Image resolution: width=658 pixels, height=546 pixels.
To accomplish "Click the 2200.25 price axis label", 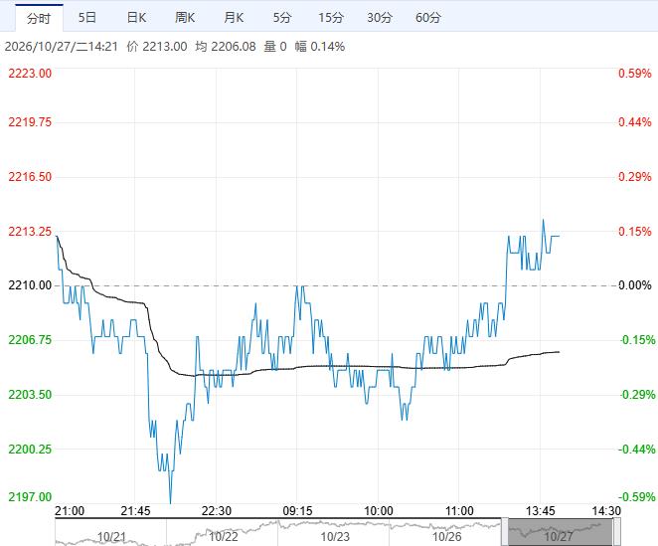I will 30,450.
